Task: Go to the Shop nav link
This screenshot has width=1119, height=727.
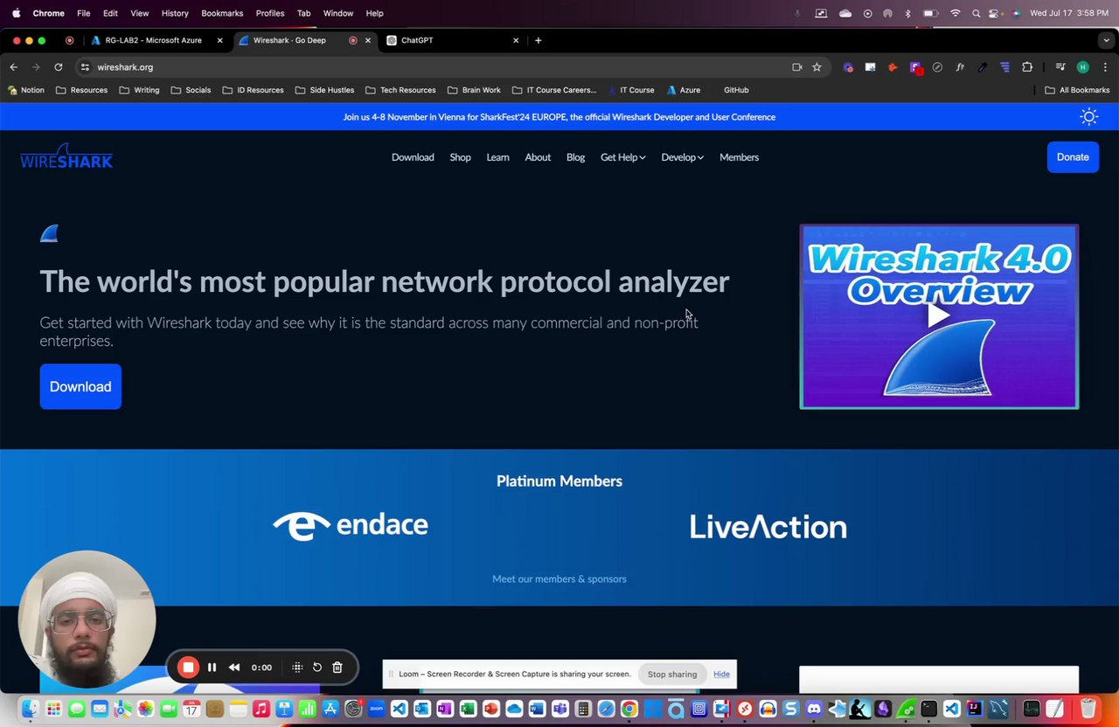Action: click(460, 157)
